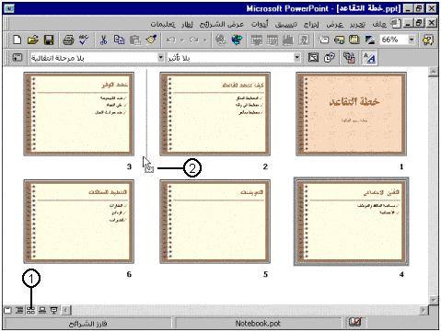
Task: Click the horizontal scrollbar right arrow
Action: 424,310
